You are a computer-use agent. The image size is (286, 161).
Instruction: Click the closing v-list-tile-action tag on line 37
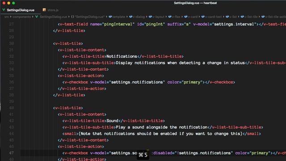coord(82,89)
